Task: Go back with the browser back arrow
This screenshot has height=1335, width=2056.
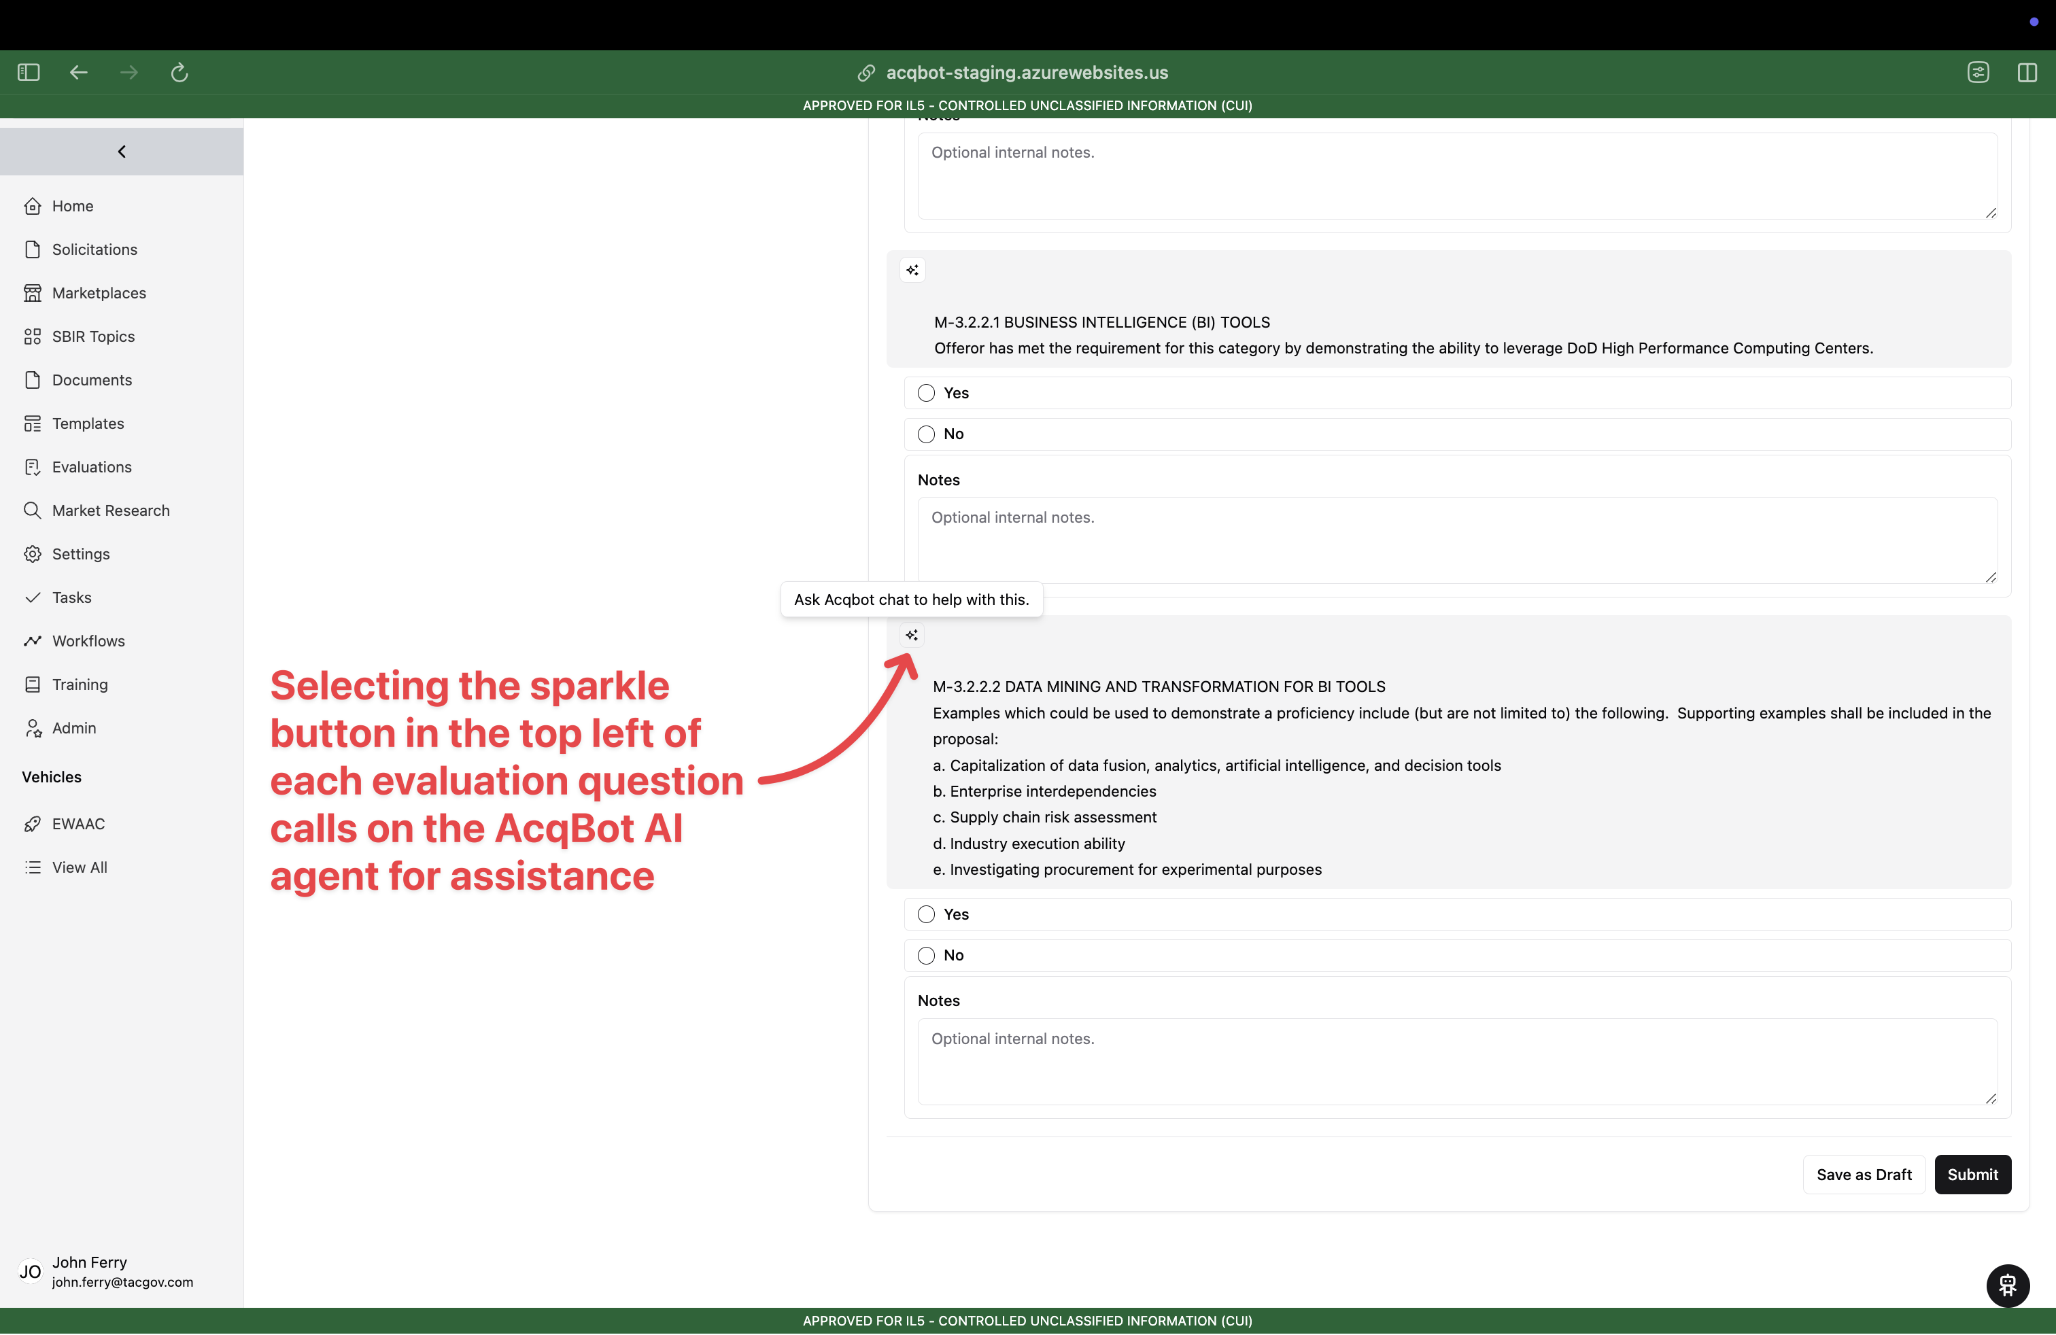Action: 79,73
